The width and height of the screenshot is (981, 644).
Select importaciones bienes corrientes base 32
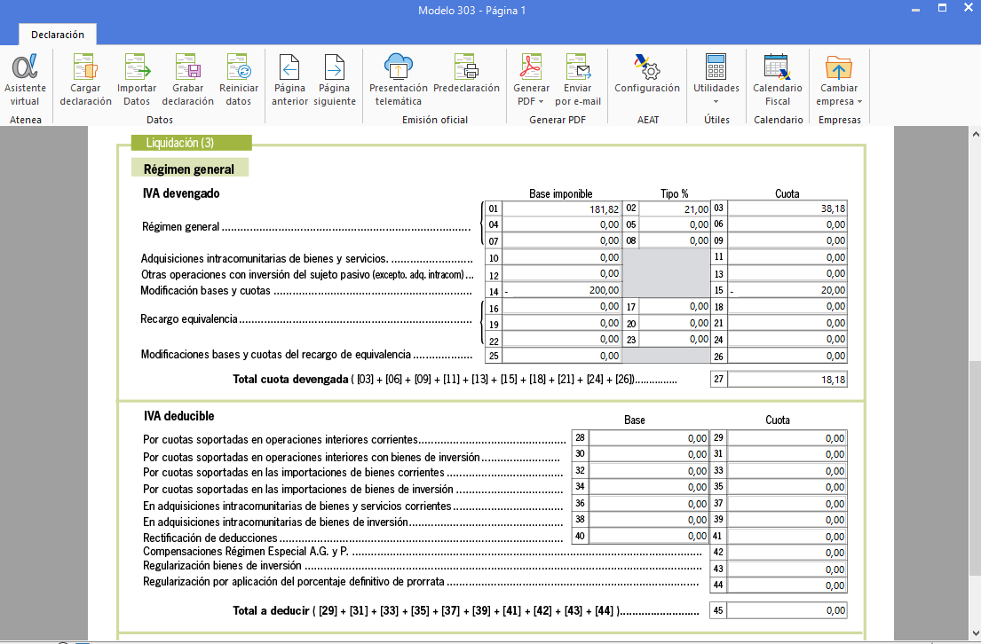(x=649, y=471)
